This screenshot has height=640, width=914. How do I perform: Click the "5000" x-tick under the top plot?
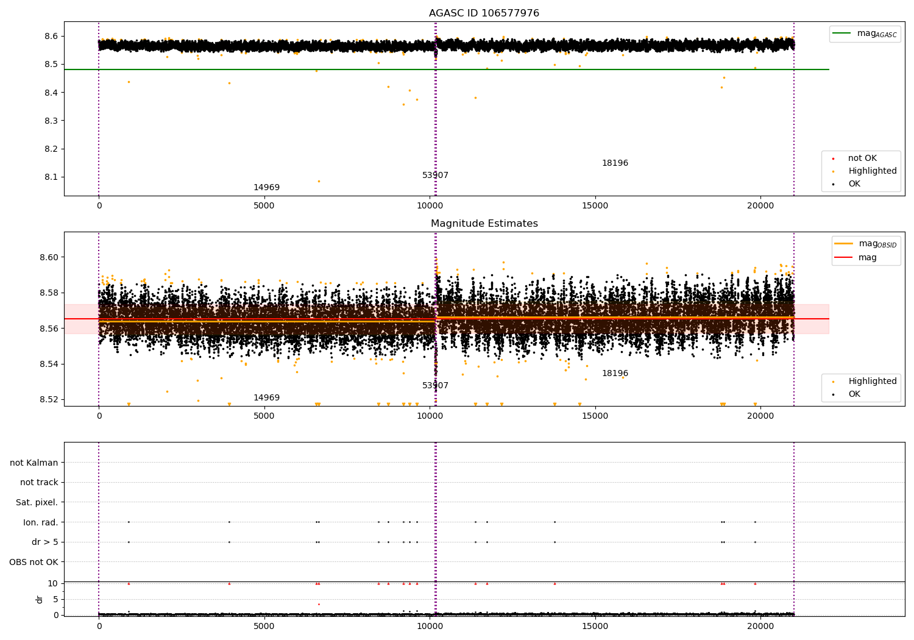(x=264, y=206)
